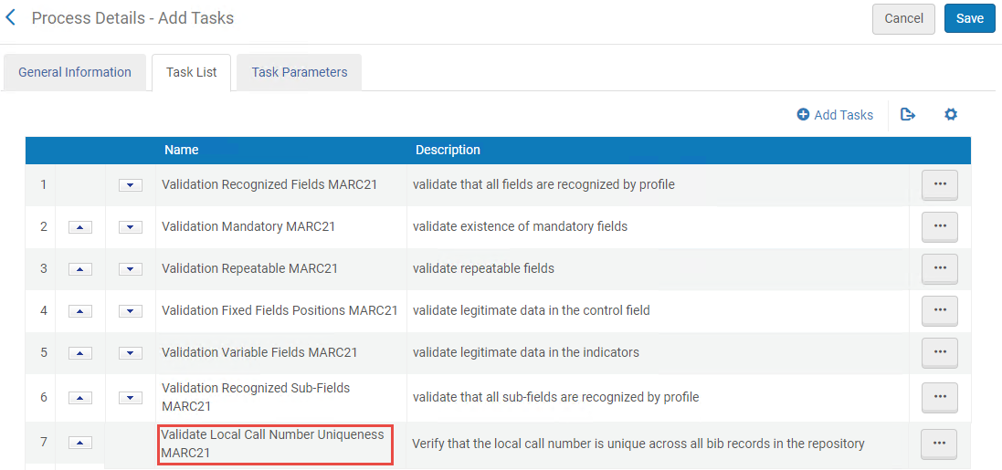Open row actions for Validation Recognized Fields
1002x470 pixels.
(x=939, y=185)
